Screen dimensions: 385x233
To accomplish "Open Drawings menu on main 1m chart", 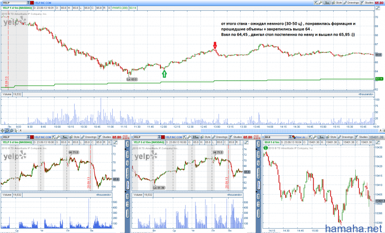I will pyautogui.click(x=351, y=3).
